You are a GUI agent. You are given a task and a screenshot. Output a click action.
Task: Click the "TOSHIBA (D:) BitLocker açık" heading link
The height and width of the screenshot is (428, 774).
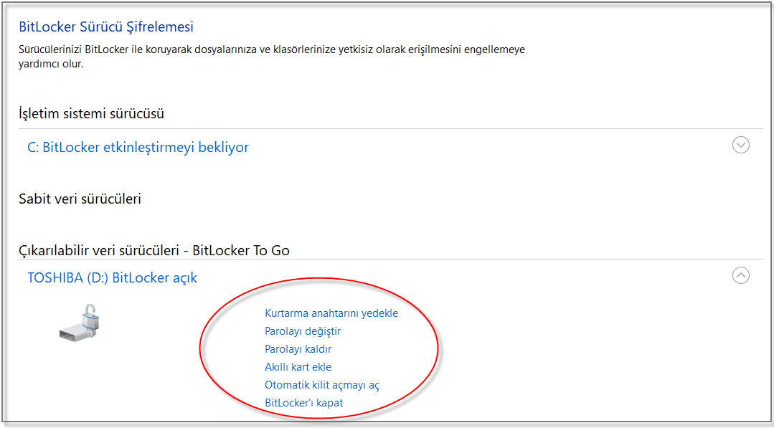coord(112,277)
